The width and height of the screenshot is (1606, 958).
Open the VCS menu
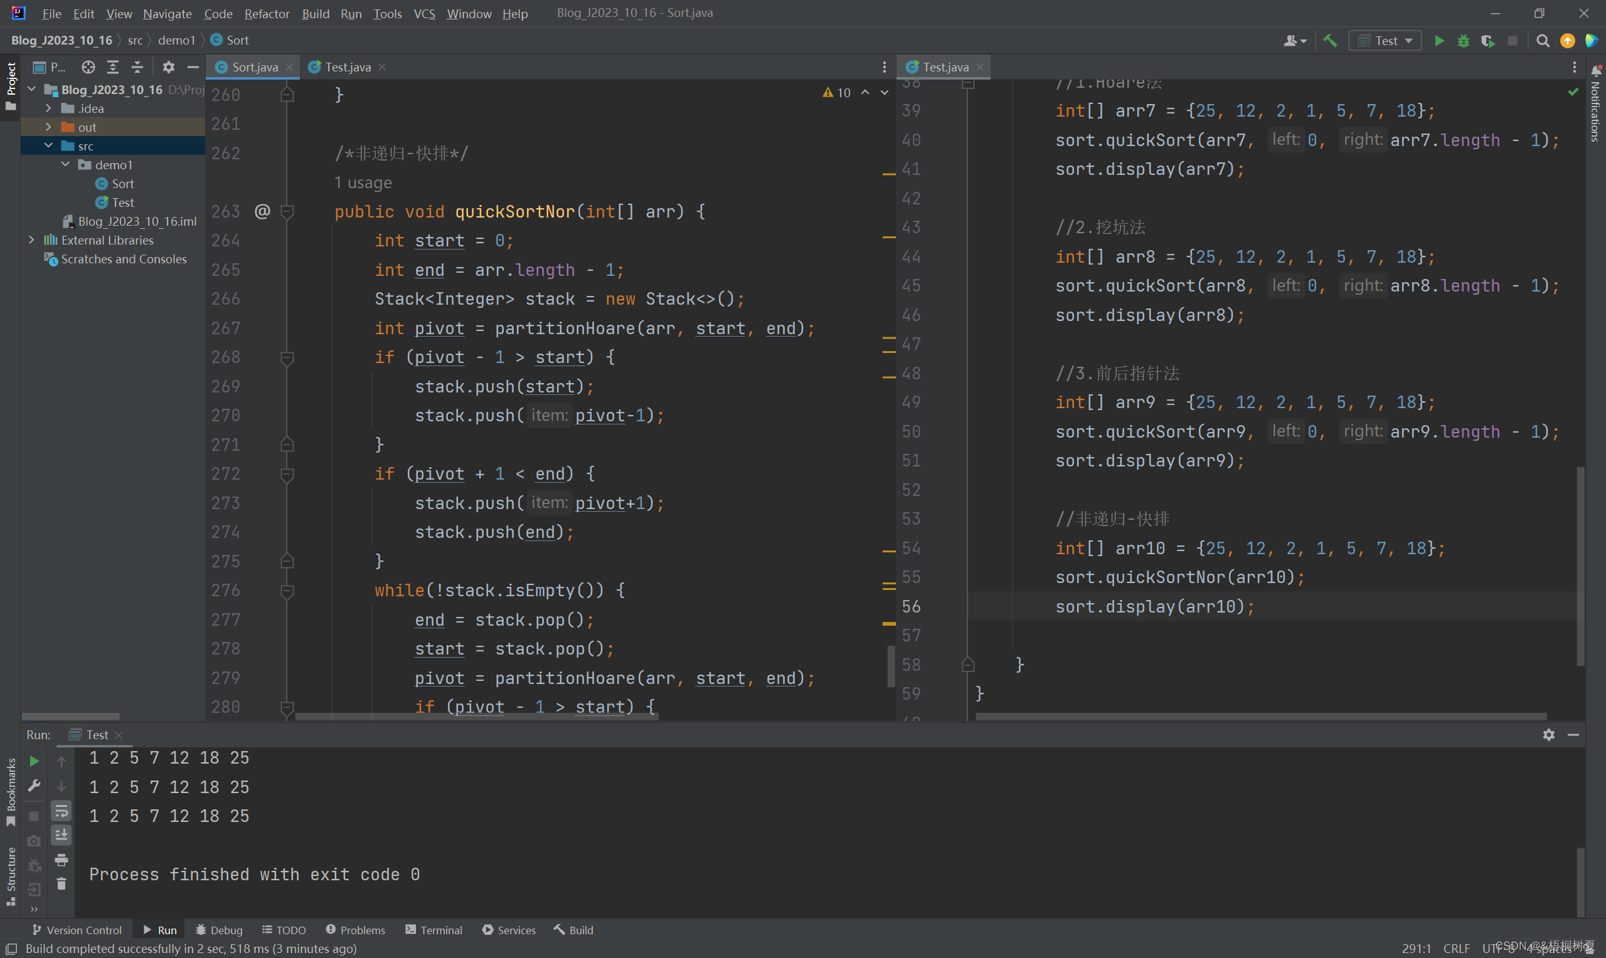coord(424,14)
